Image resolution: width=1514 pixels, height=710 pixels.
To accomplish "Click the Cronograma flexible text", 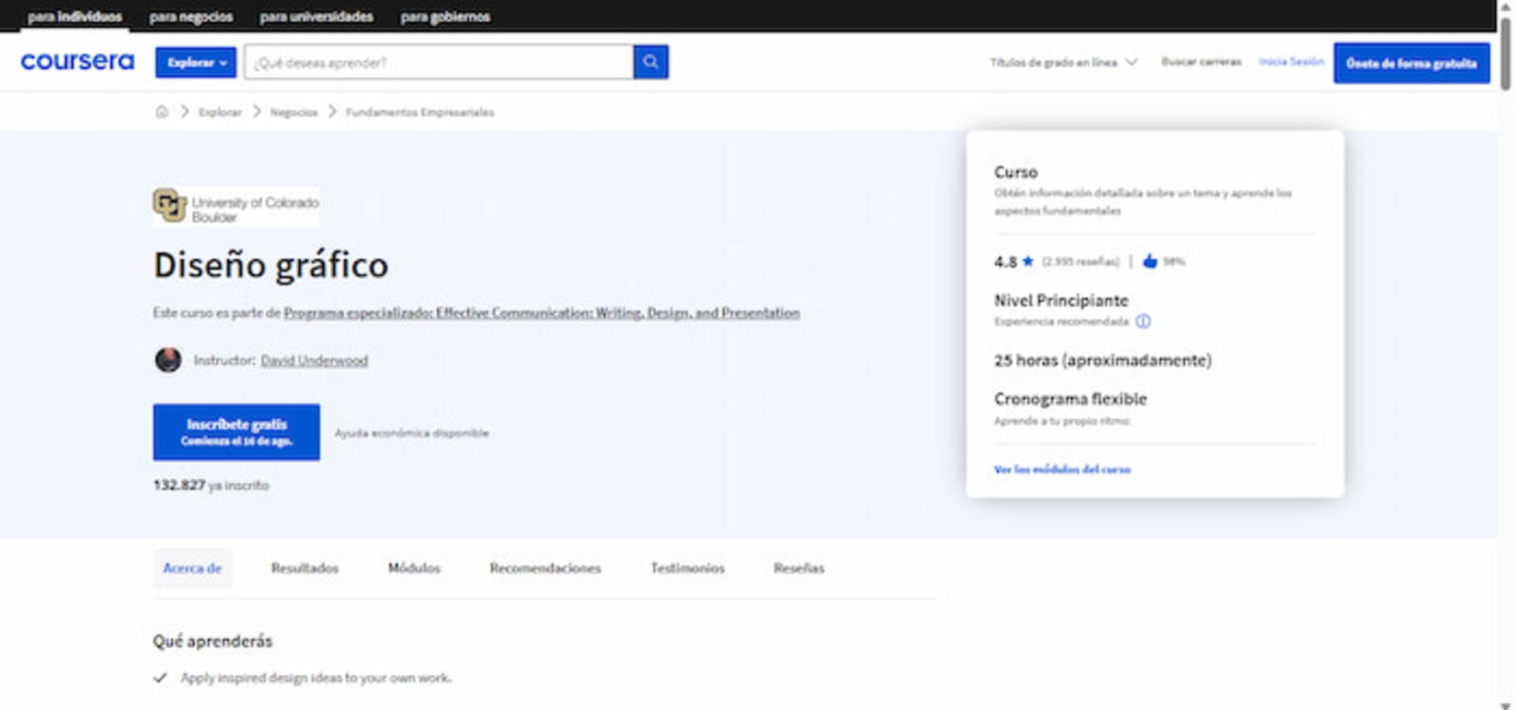I will (x=1070, y=399).
